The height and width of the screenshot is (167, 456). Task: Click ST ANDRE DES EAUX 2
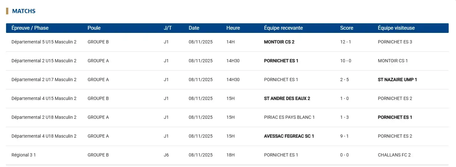tap(287, 98)
